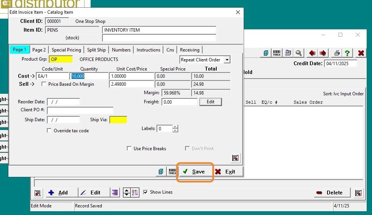Click the A-Z sort lines icon
The height and width of the screenshot is (215, 372).
tap(135, 193)
